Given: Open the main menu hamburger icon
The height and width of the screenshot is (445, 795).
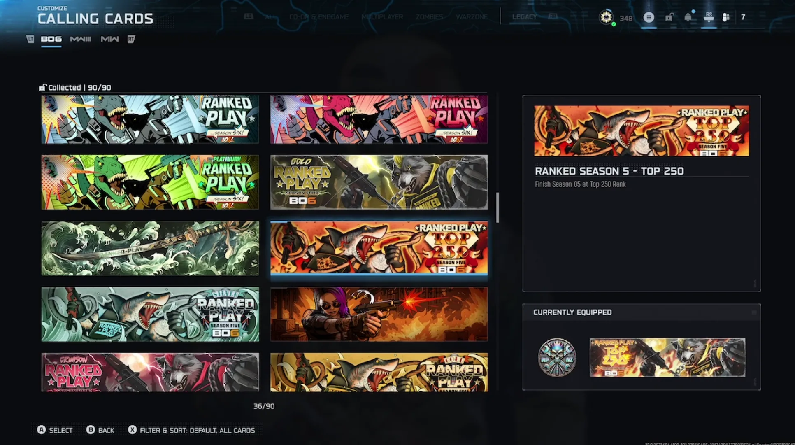Looking at the screenshot, I should point(649,17).
